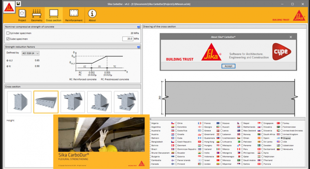
Task: Click the 'Saudi Arabia' country label
Action: coord(249,160)
